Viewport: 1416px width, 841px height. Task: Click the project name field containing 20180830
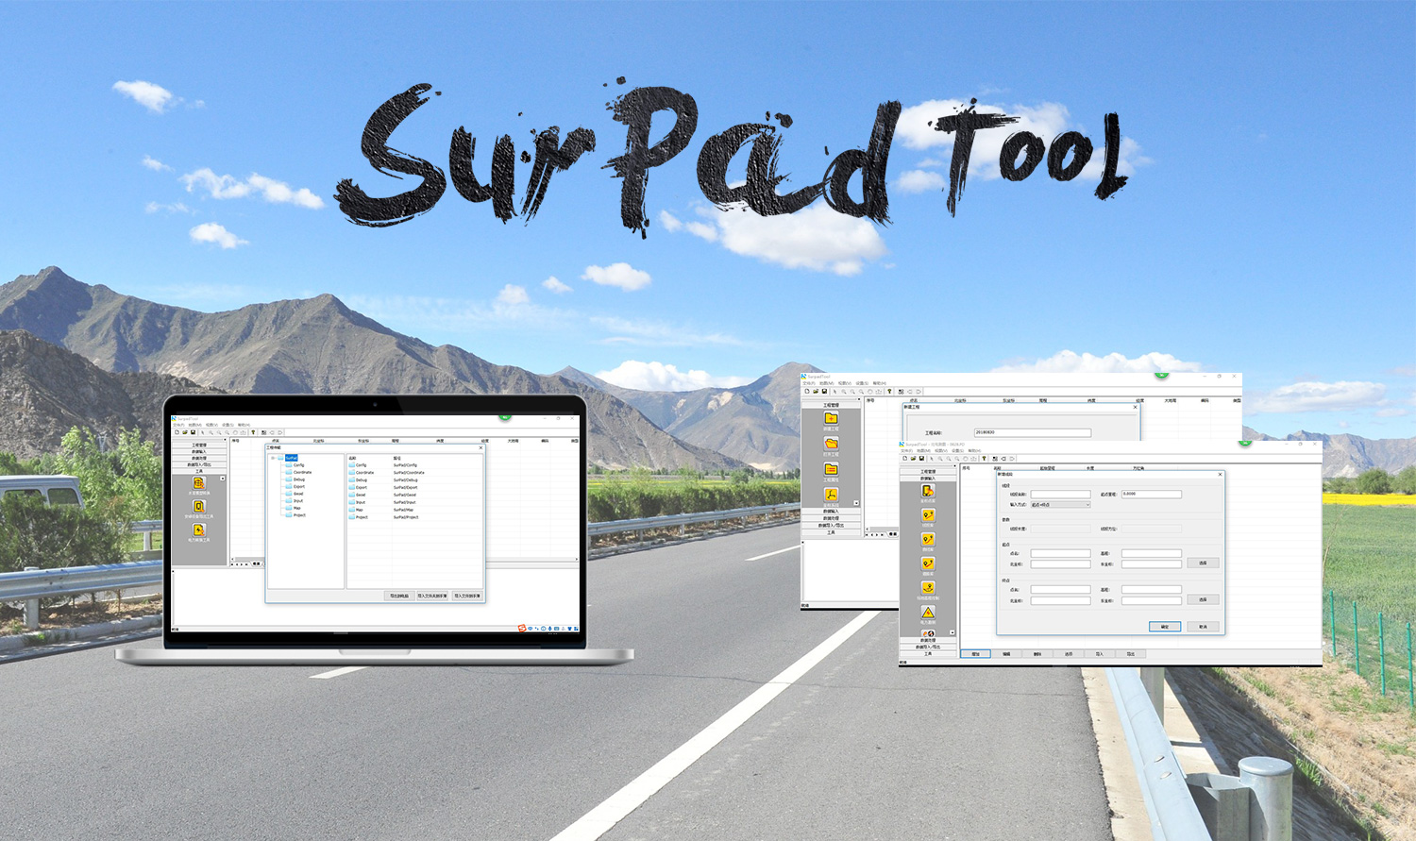(1032, 432)
